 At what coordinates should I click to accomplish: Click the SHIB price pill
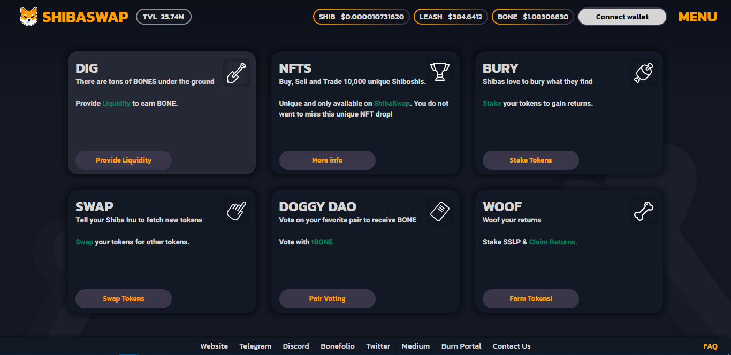point(361,17)
